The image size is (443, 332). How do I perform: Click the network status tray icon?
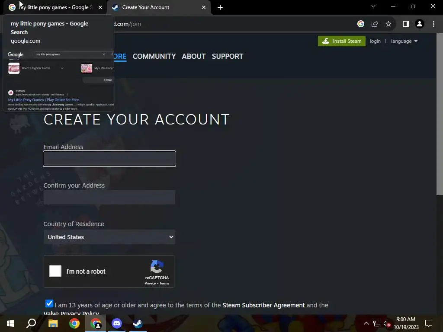(x=377, y=323)
